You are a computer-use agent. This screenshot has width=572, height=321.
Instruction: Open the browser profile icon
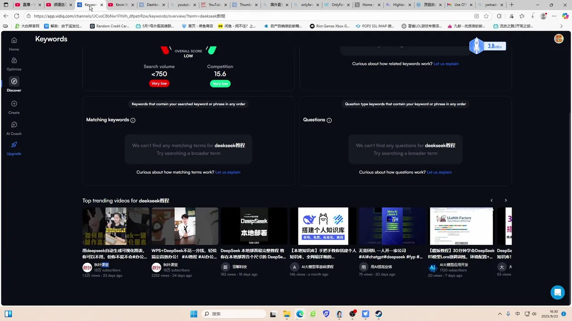pos(543,16)
